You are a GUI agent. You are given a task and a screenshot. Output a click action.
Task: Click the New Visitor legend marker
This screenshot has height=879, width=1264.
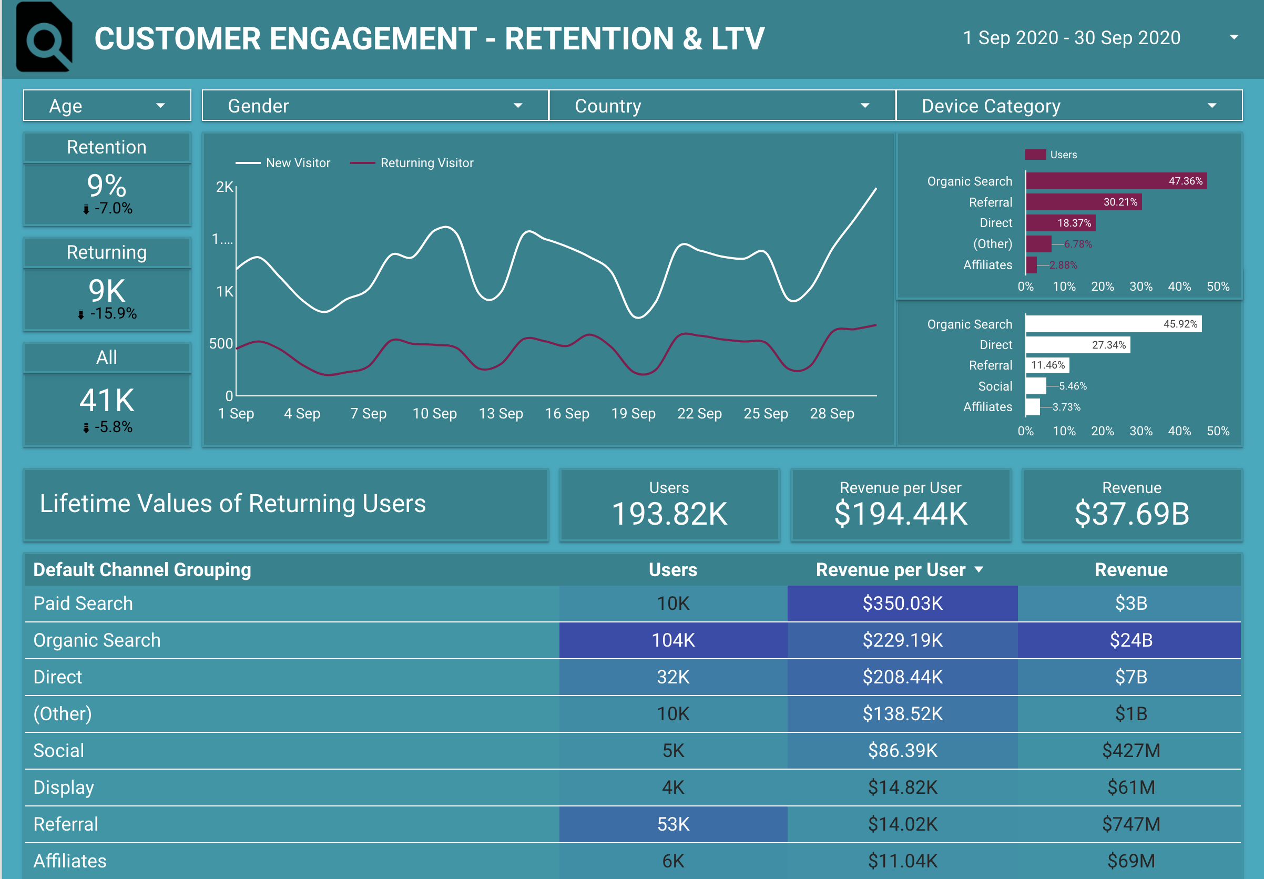249,163
